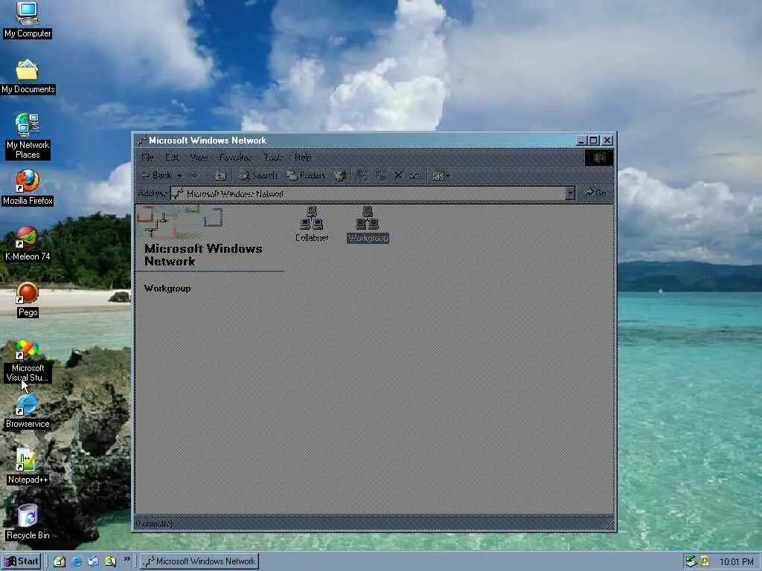The height and width of the screenshot is (571, 762).
Task: Click the status bar object count
Action: [x=153, y=523]
